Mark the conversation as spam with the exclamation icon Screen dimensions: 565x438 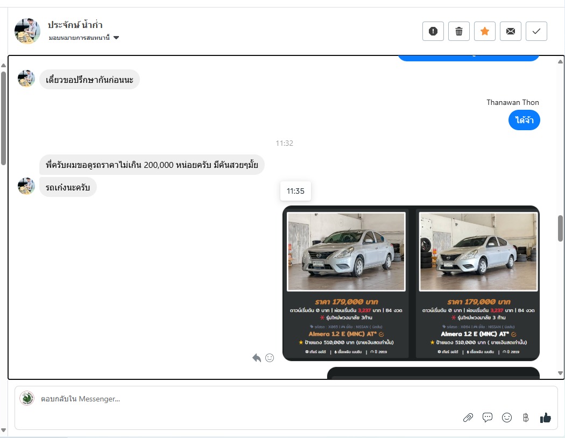click(x=433, y=31)
